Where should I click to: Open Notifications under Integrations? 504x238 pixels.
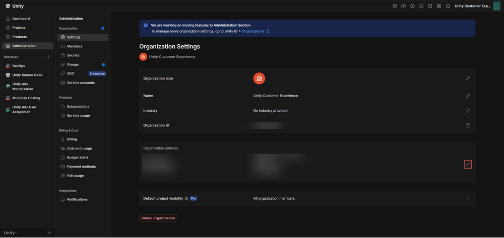tap(83, 200)
